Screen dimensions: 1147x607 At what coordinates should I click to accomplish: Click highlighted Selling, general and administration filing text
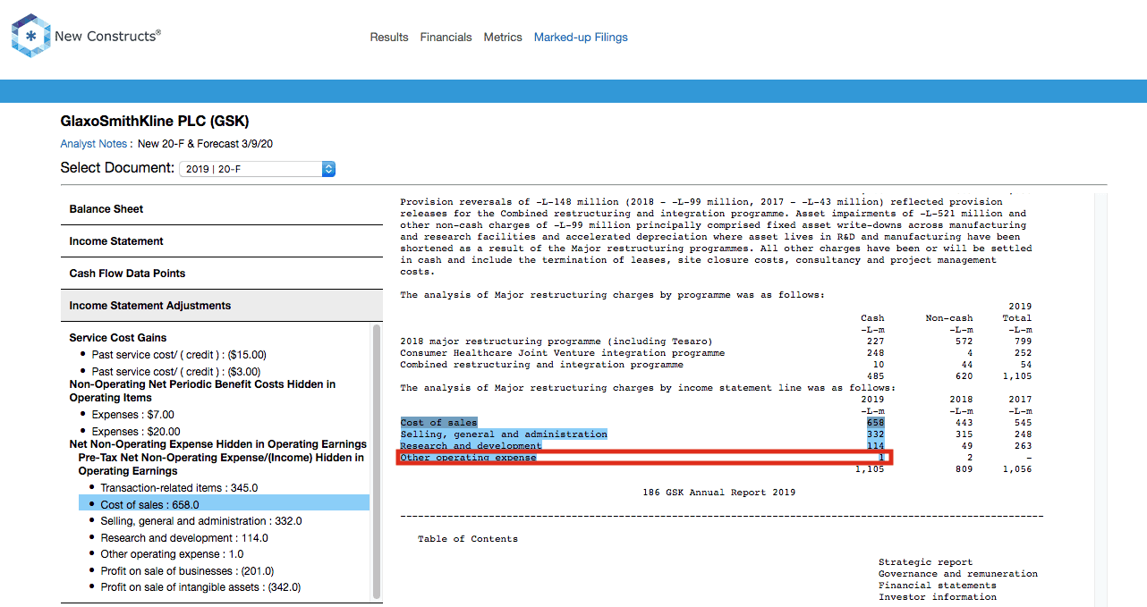[x=504, y=434]
